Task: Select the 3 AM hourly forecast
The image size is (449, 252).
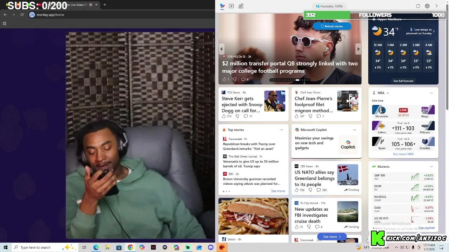Action: (416, 56)
